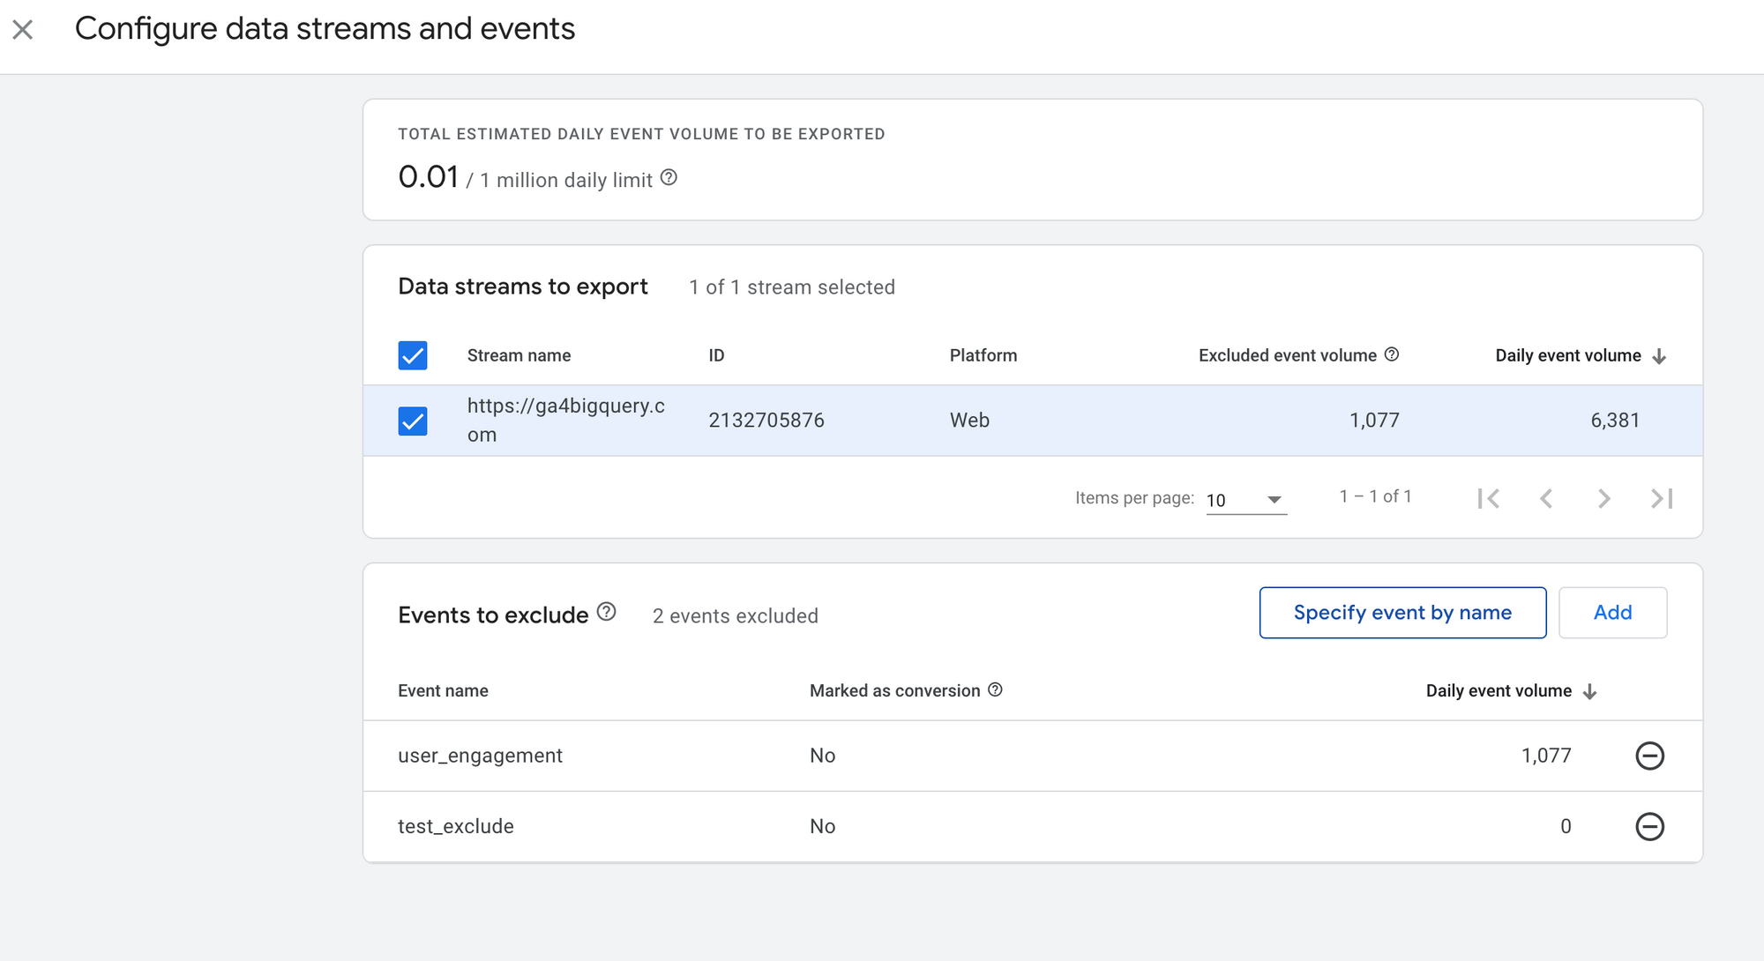Click the No value in test_exclude row
Screen dimensions: 1764x961
[x=822, y=826]
